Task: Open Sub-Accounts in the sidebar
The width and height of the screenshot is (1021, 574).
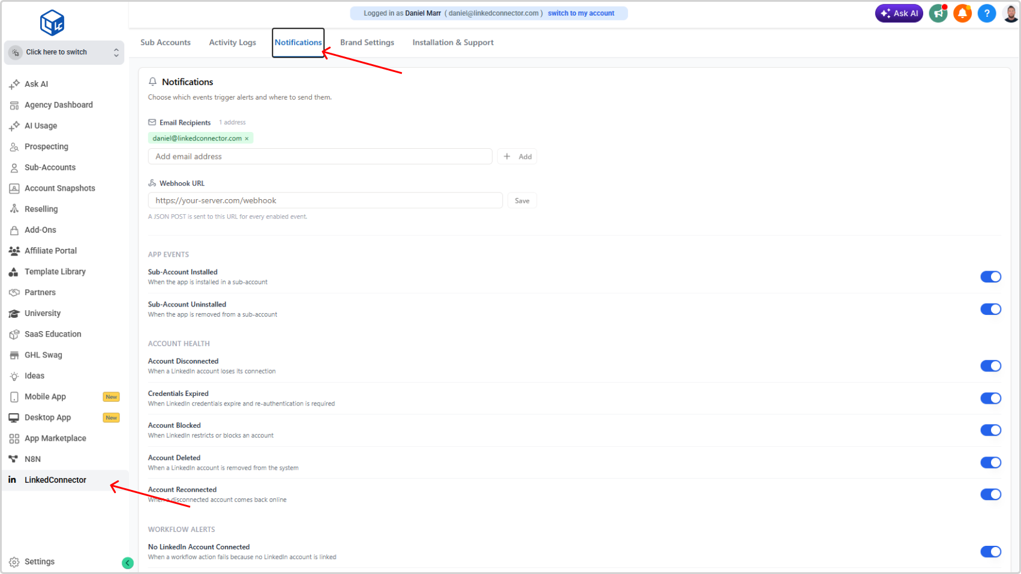Action: [50, 167]
